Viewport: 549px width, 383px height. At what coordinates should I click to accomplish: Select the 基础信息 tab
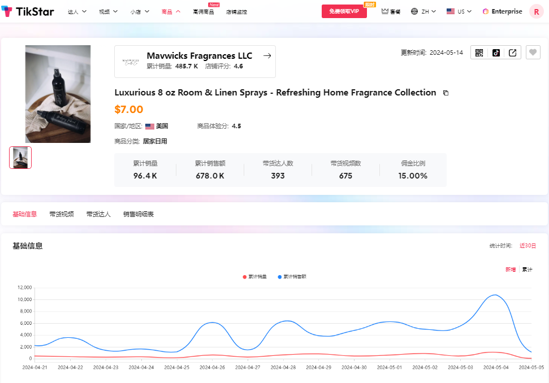tap(25, 214)
